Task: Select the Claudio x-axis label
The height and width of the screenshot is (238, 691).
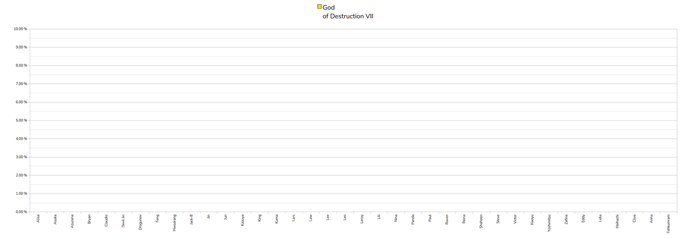Action: [106, 220]
